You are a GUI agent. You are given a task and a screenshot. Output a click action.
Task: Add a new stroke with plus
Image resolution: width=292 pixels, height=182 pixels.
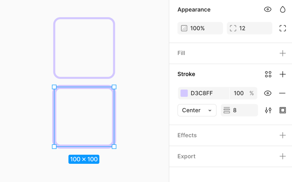(x=283, y=74)
